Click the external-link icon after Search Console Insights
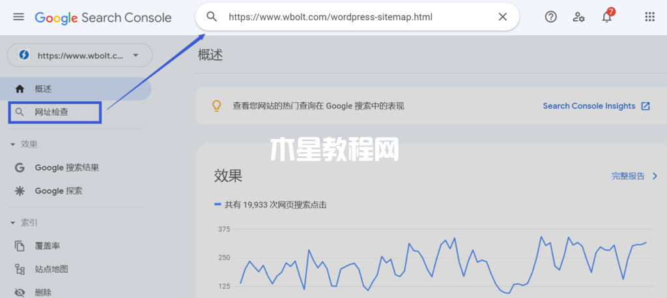Viewport: 667px width, 298px height. pyautogui.click(x=646, y=106)
